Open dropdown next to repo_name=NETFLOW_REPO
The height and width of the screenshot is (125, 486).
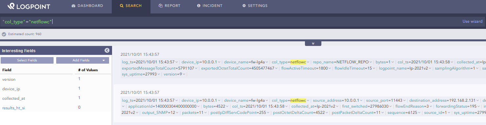(371, 62)
